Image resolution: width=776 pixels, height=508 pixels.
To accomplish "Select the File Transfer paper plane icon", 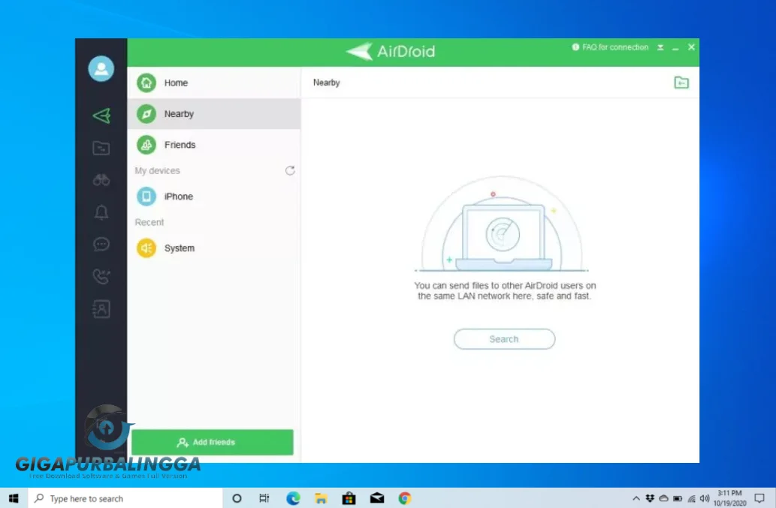I will 101,116.
